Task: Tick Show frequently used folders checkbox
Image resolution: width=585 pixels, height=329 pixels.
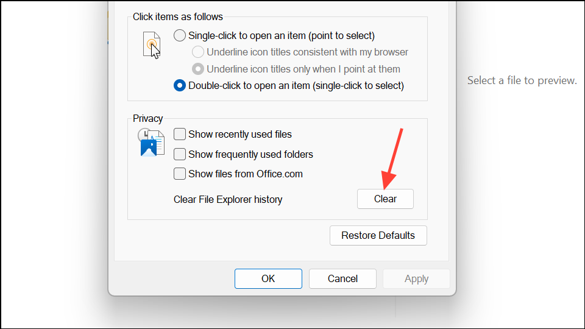Action: tap(179, 154)
